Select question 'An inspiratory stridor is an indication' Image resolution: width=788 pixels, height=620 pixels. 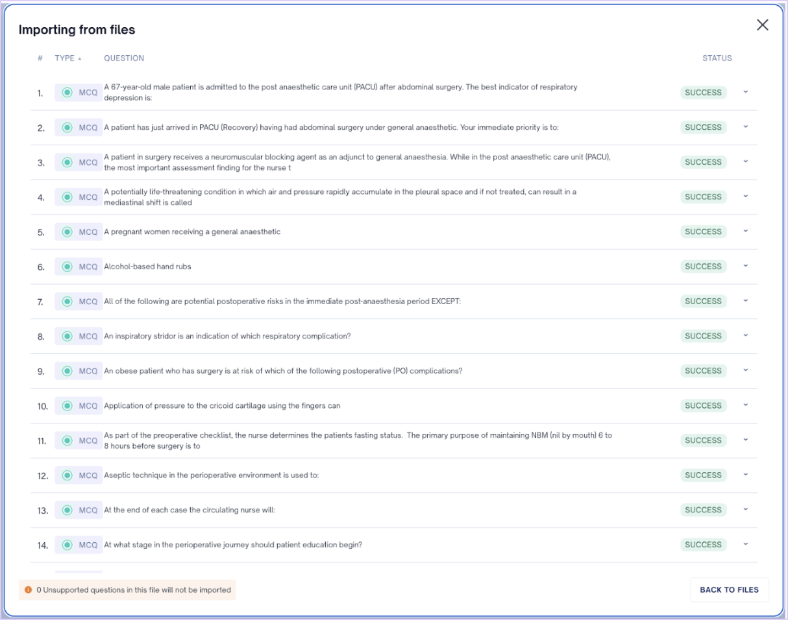[x=227, y=337]
